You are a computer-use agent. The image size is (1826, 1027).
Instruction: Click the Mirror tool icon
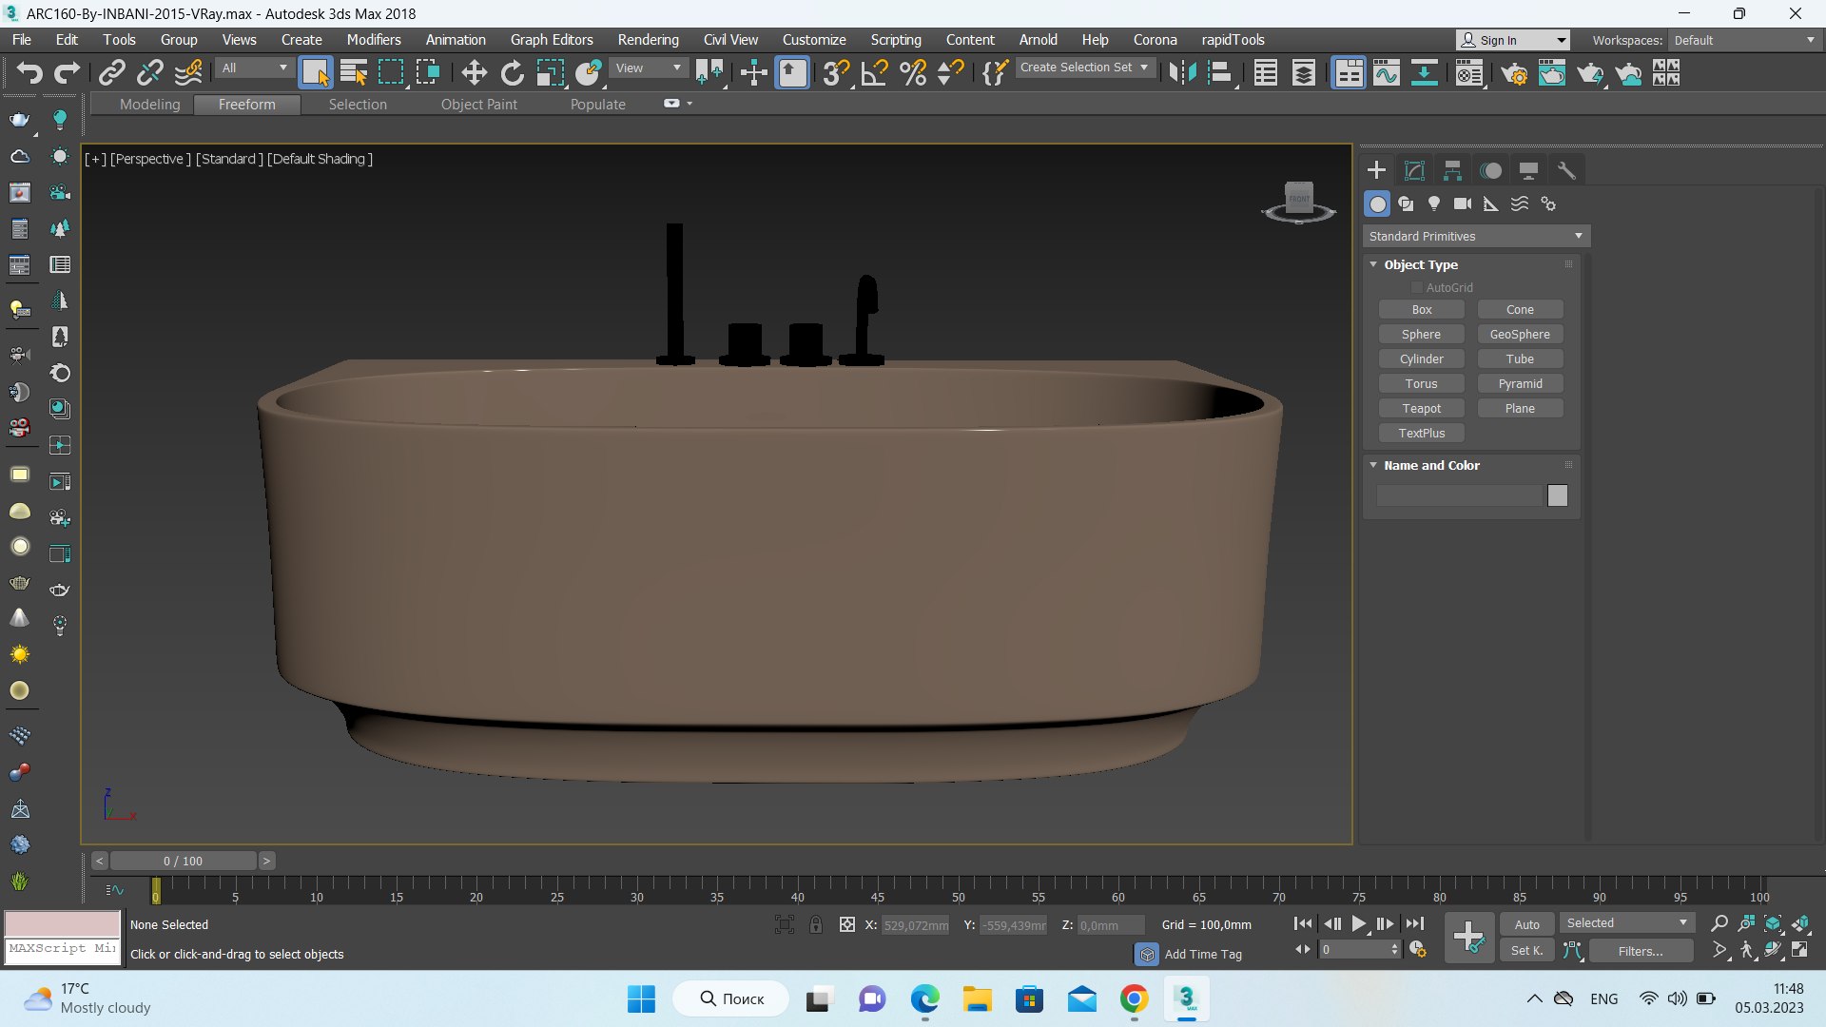pyautogui.click(x=1182, y=72)
